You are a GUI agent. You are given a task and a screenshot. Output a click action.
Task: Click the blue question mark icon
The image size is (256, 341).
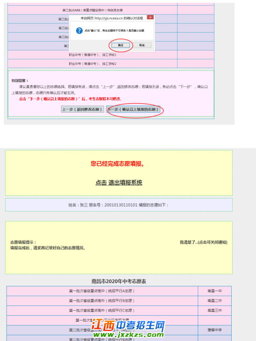coord(79,30)
